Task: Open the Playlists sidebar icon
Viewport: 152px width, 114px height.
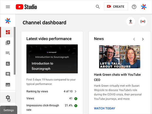Action: tap(8, 53)
